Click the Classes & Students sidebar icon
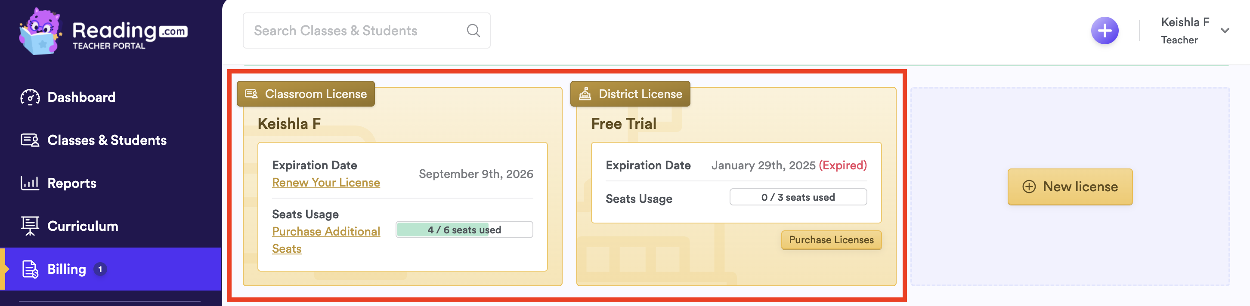The image size is (1250, 306). point(30,141)
